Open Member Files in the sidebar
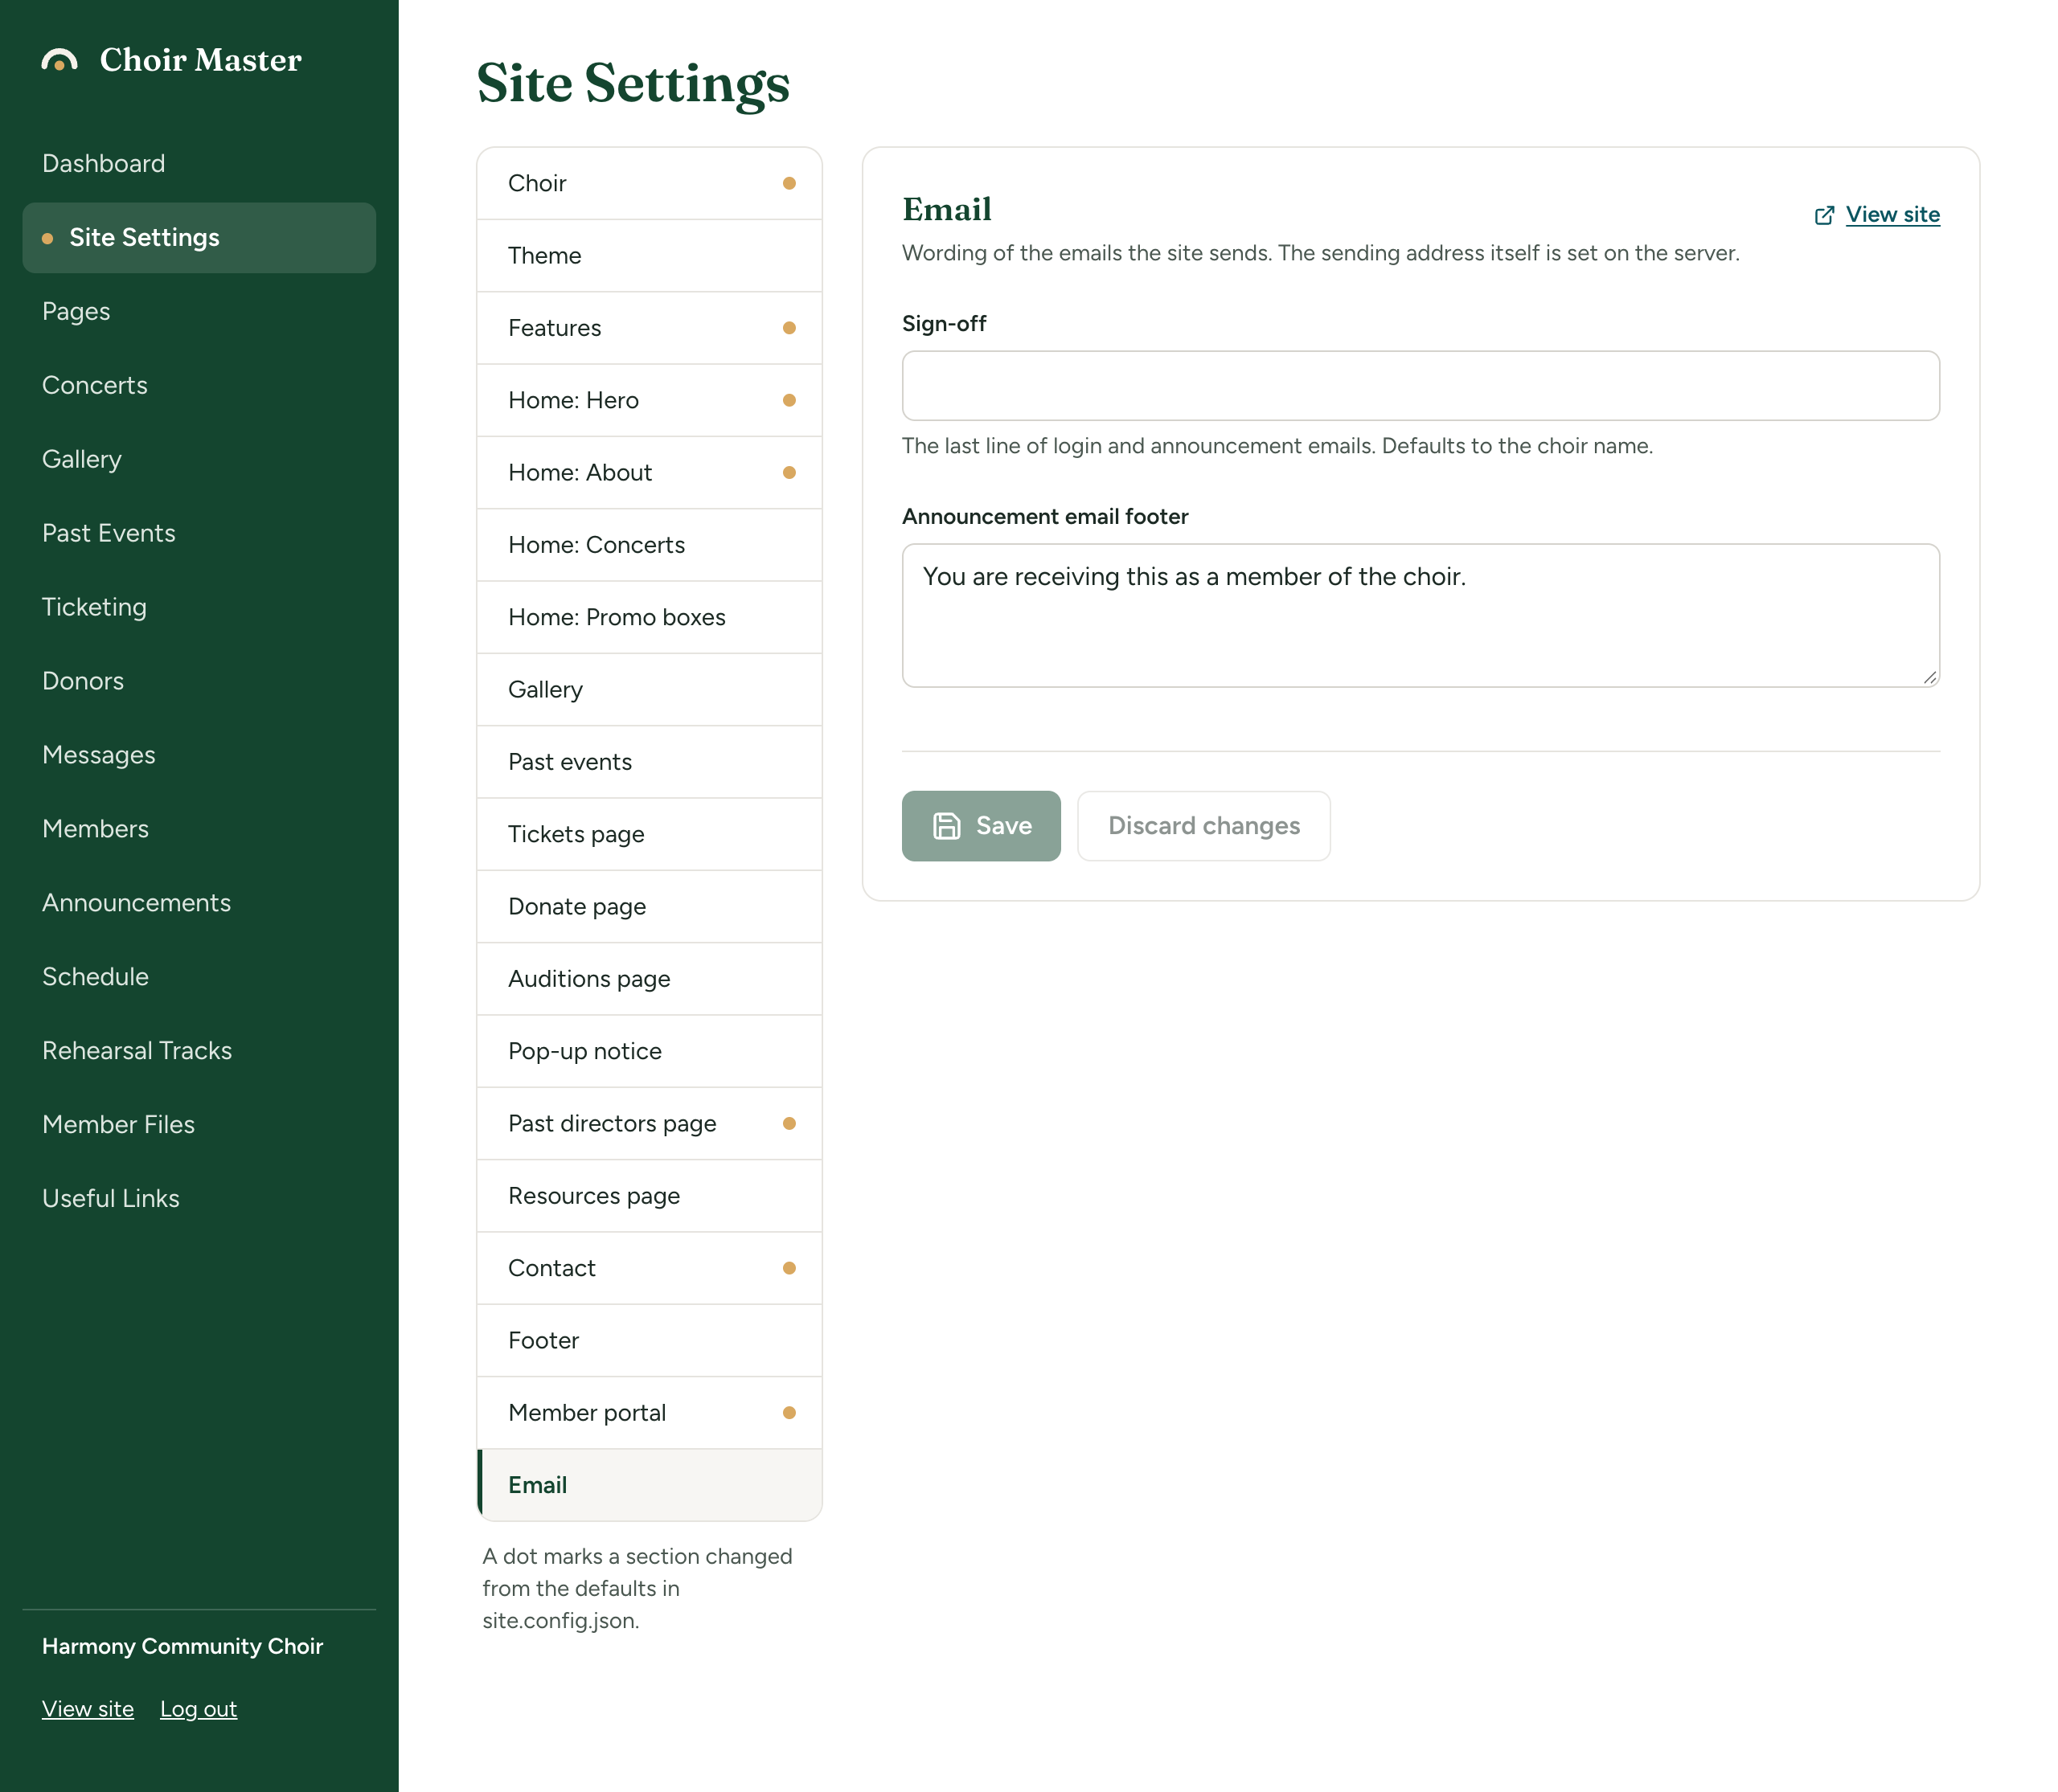This screenshot has height=1792, width=2058. 199,1125
